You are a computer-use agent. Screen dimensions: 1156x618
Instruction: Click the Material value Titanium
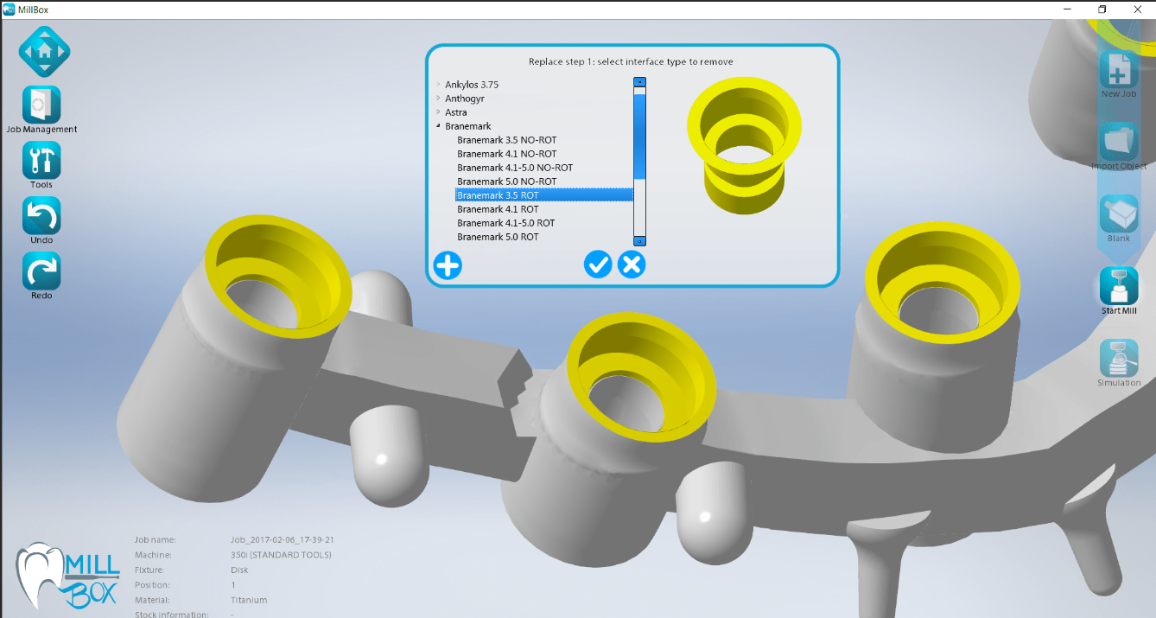(x=249, y=600)
